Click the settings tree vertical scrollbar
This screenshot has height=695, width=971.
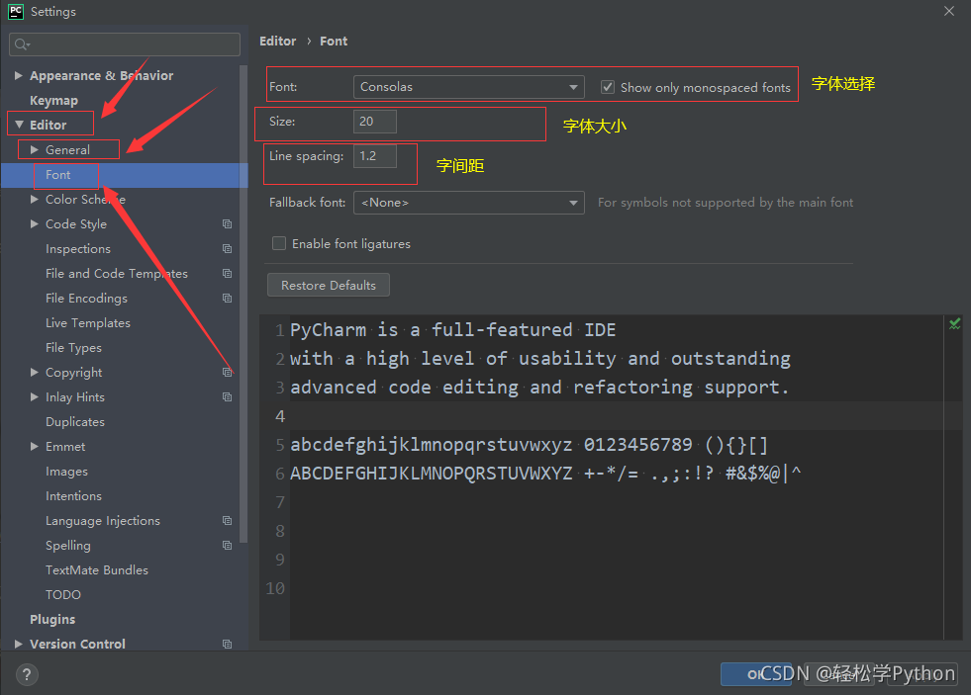(243, 303)
